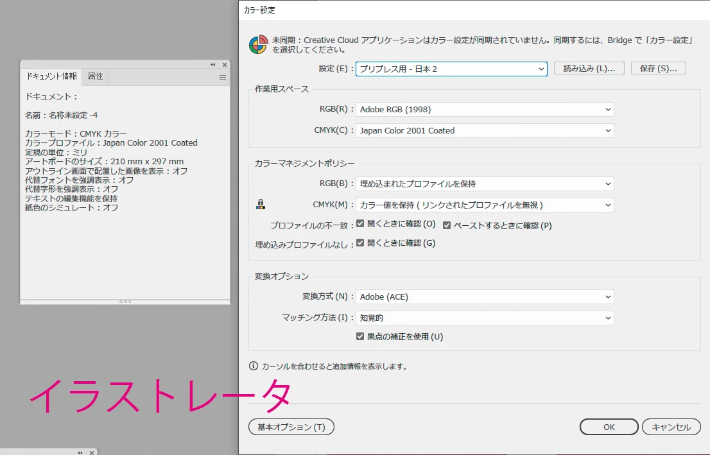Screen dimensions: 710x455
Task: Close the bottom-left panel
Action: click(92, 452)
